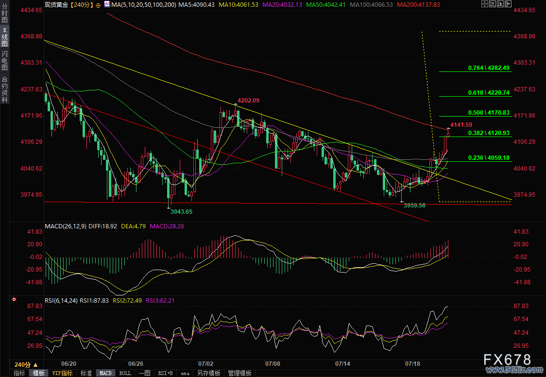Image resolution: width=546 pixels, height=377 pixels.
Task: Select the K线图 side tab
Action: tap(4, 37)
